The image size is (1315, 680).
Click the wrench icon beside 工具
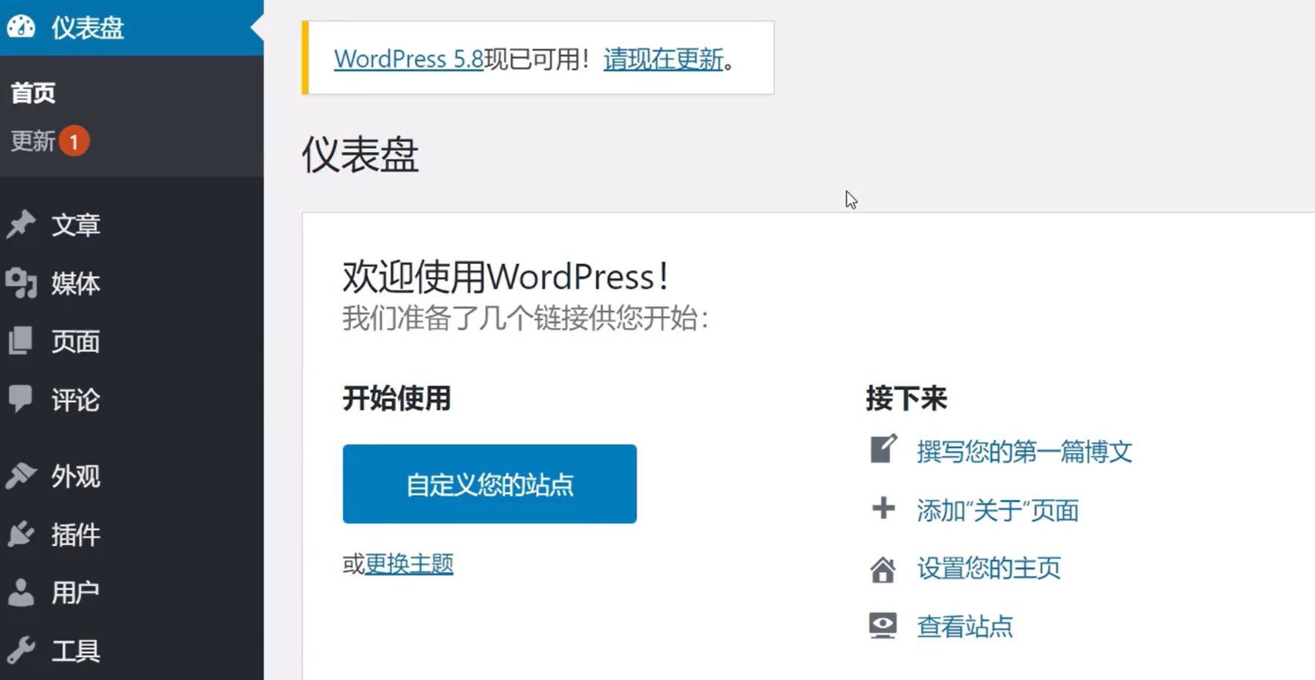click(21, 650)
